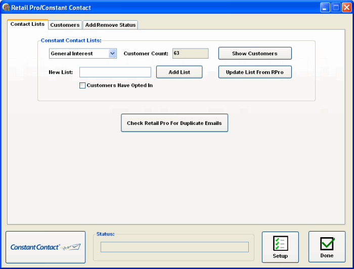Image resolution: width=354 pixels, height=269 pixels.
Task: Click the New List label
Action: tap(61, 72)
